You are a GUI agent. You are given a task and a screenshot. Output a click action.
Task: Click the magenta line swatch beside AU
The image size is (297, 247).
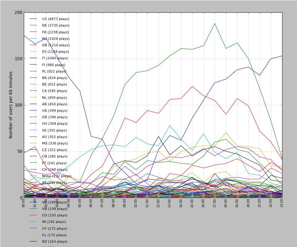pos(33,137)
